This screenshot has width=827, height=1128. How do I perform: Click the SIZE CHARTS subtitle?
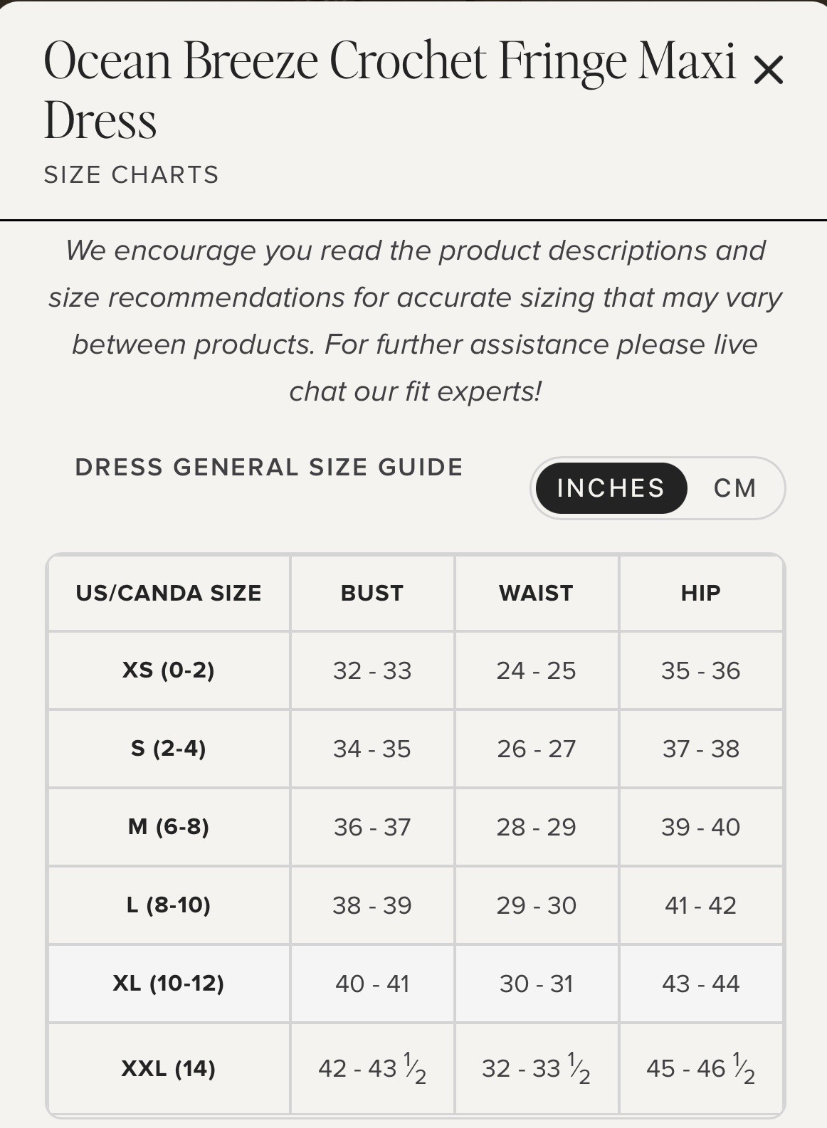tap(132, 175)
